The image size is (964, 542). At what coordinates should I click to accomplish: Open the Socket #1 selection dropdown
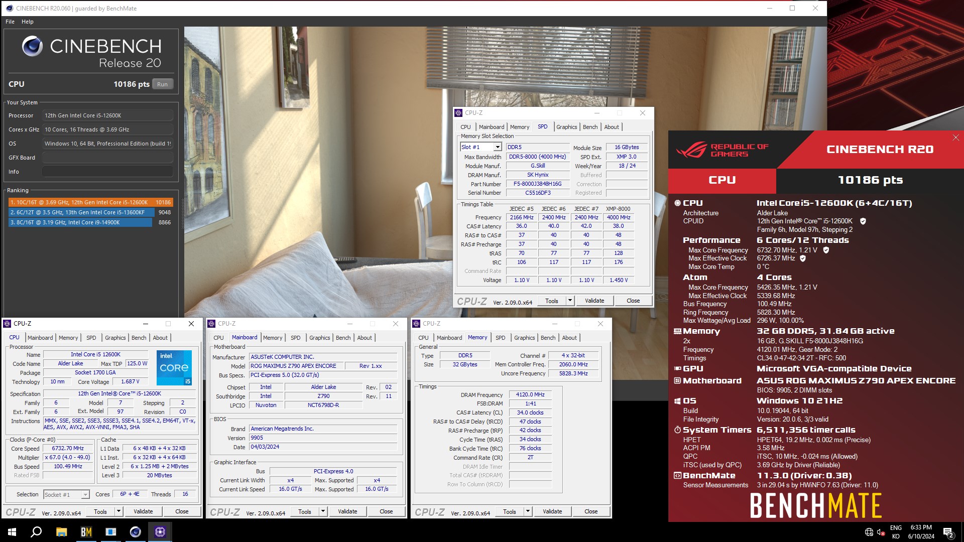(85, 495)
